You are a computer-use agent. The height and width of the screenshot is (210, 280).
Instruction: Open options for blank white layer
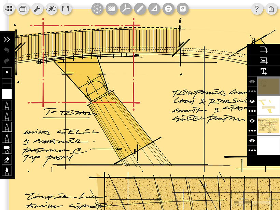pyautogui.click(x=252, y=150)
